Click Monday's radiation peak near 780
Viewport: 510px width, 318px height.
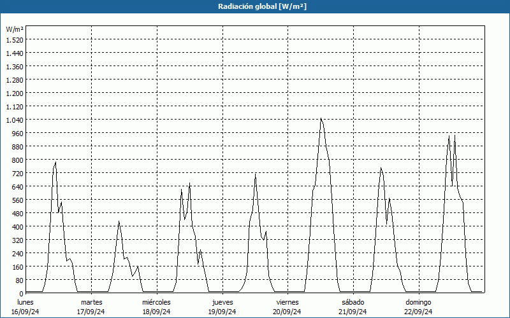[55, 162]
